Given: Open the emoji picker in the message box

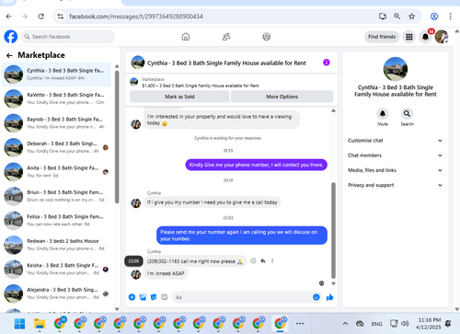Looking at the screenshot, I should click(x=316, y=297).
